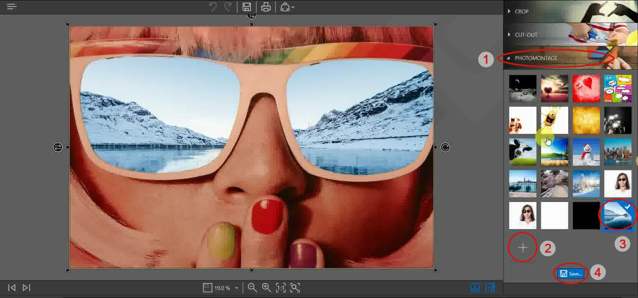Click the rotate handle right of the image

pos(445,147)
